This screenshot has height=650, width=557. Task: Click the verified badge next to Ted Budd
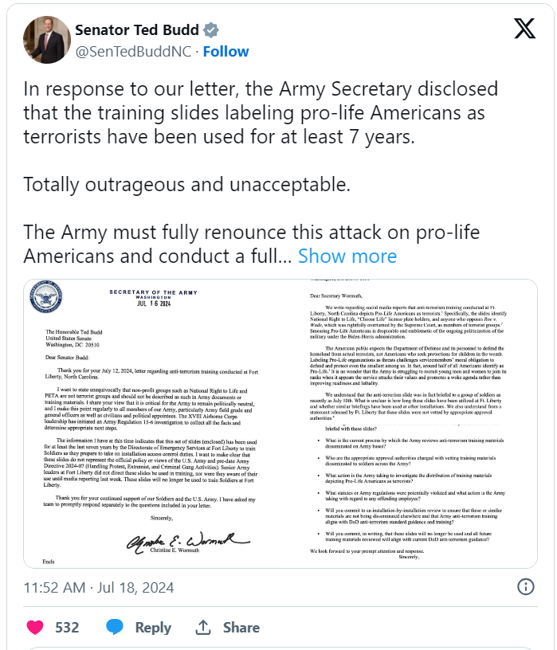pos(211,30)
